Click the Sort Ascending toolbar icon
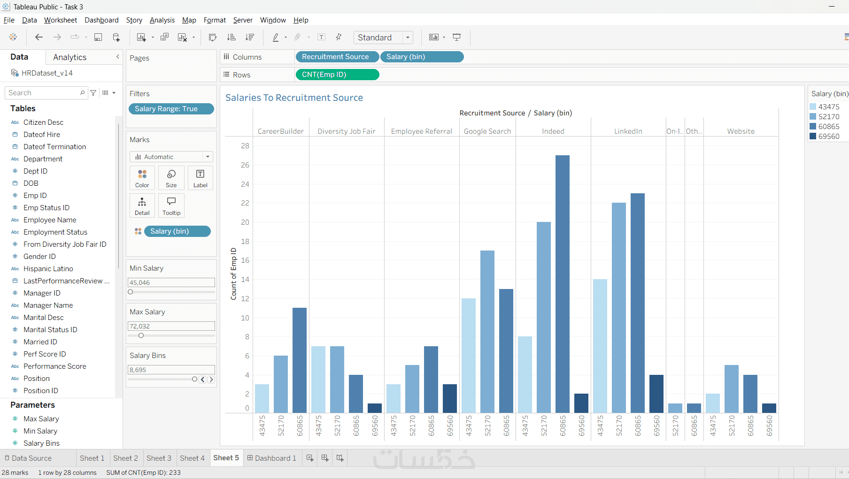The height and width of the screenshot is (479, 849). point(231,38)
